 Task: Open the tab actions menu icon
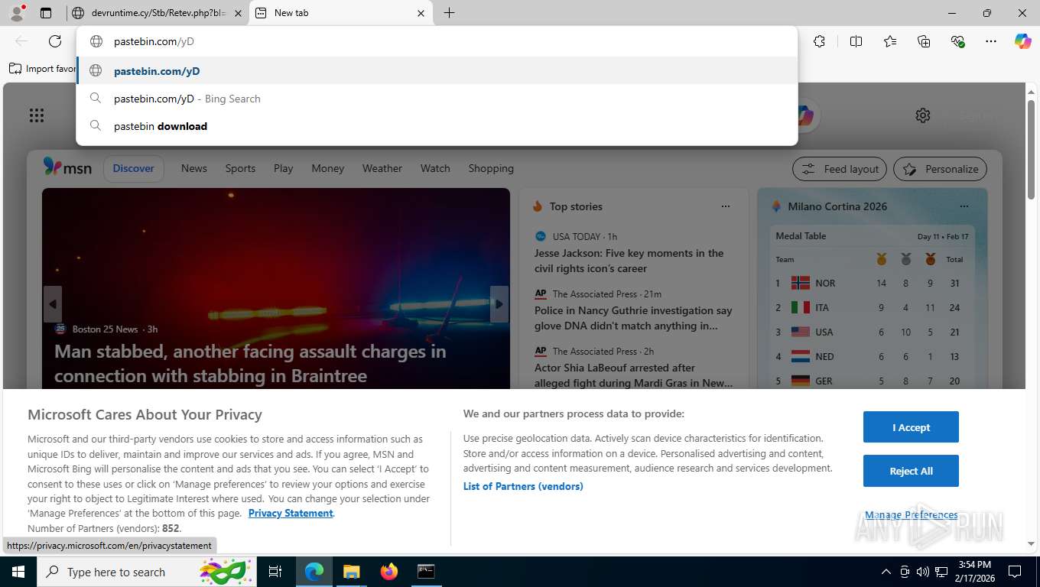(46, 13)
